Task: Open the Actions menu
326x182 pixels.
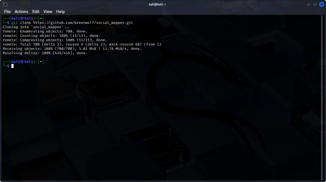Action: coord(21,11)
